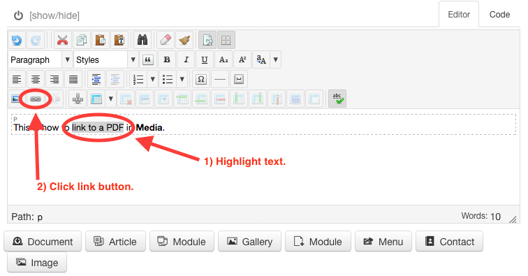528x276 pixels.
Task: Click Delete Column icon
Action: (x=277, y=99)
